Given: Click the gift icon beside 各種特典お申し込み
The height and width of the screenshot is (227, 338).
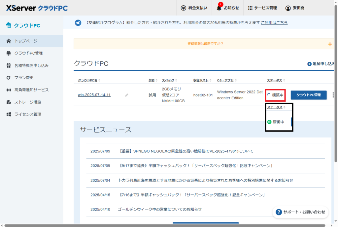Looking at the screenshot, I should (9, 65).
